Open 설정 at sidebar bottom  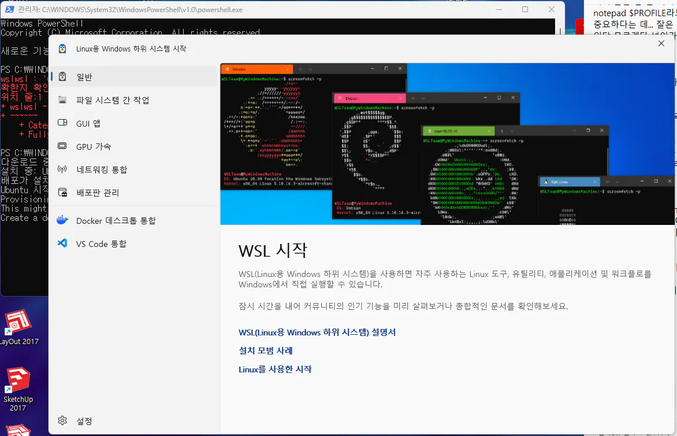tap(134, 421)
